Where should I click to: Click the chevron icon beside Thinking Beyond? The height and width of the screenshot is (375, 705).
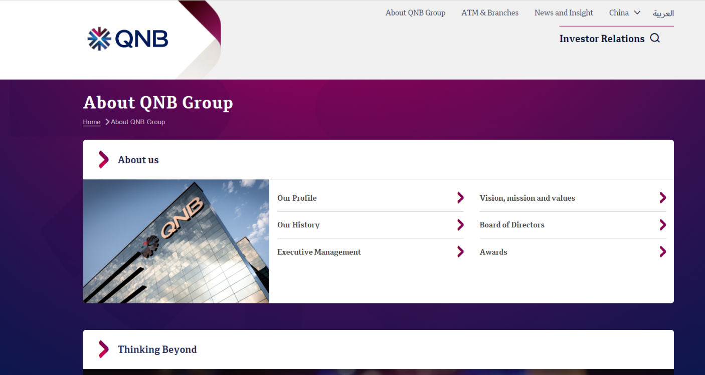(104, 349)
